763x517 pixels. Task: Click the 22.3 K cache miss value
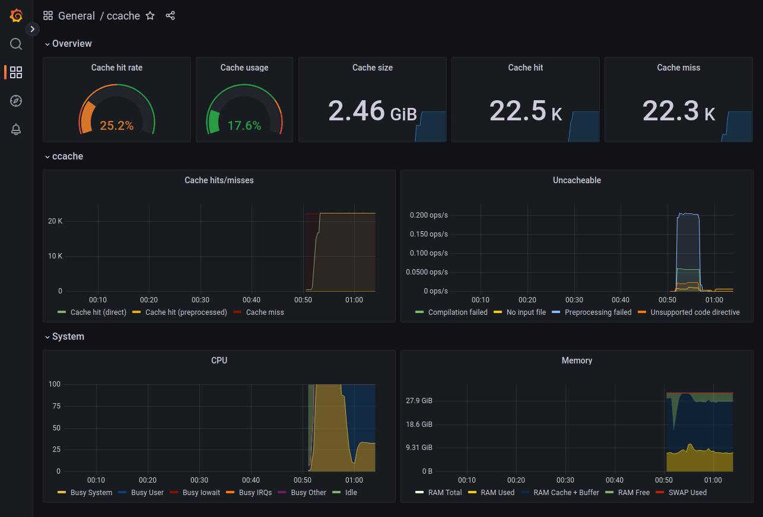[x=679, y=111]
